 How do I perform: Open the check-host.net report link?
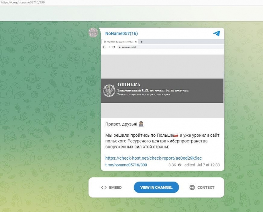point(153,158)
